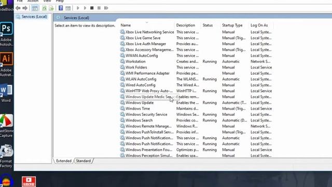The width and height of the screenshot is (332, 187).
Task: Click the Stop Service square icon
Action: (92, 8)
